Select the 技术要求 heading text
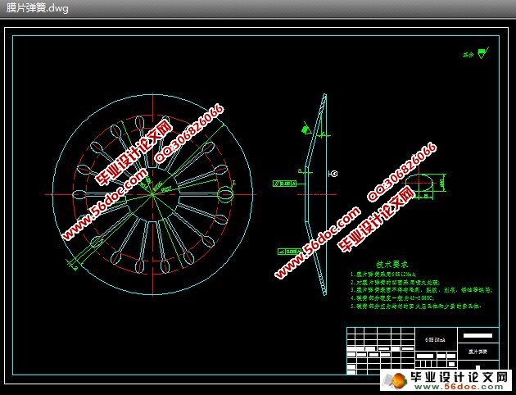 click(x=392, y=265)
